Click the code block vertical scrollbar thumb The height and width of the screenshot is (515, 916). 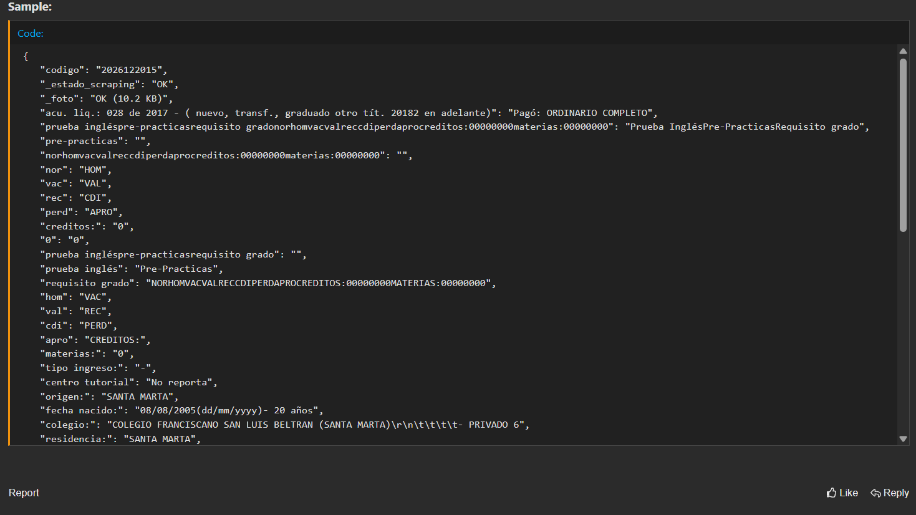(903, 145)
